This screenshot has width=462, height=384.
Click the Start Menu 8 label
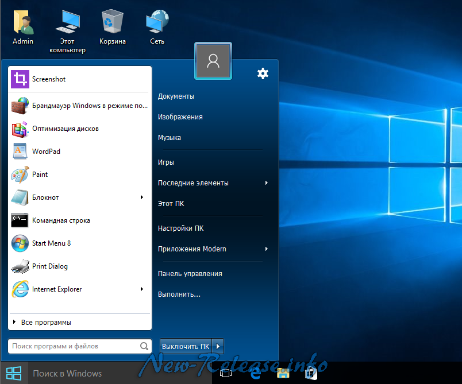pyautogui.click(x=52, y=243)
